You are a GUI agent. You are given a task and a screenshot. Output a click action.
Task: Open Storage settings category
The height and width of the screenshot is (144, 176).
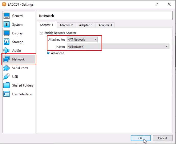[x=18, y=42]
